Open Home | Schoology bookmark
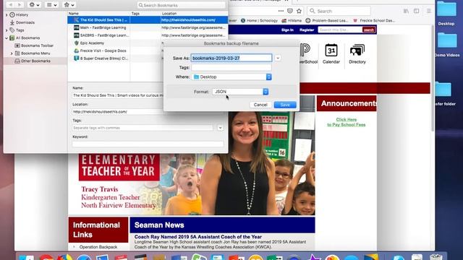463x260 pixels. tap(259, 21)
